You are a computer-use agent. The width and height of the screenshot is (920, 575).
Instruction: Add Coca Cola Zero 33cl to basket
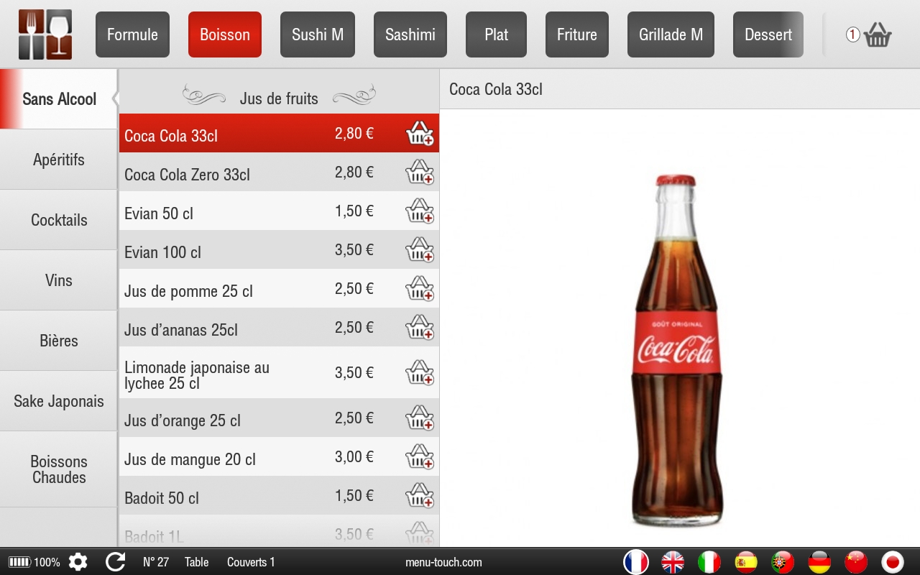pyautogui.click(x=420, y=172)
